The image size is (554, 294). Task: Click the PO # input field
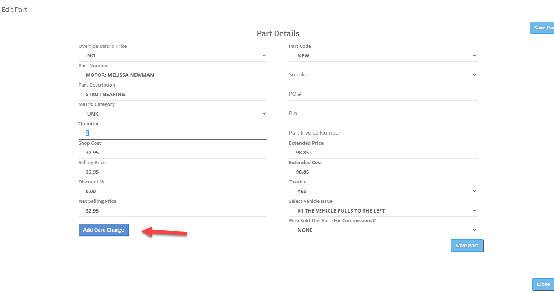pos(383,94)
